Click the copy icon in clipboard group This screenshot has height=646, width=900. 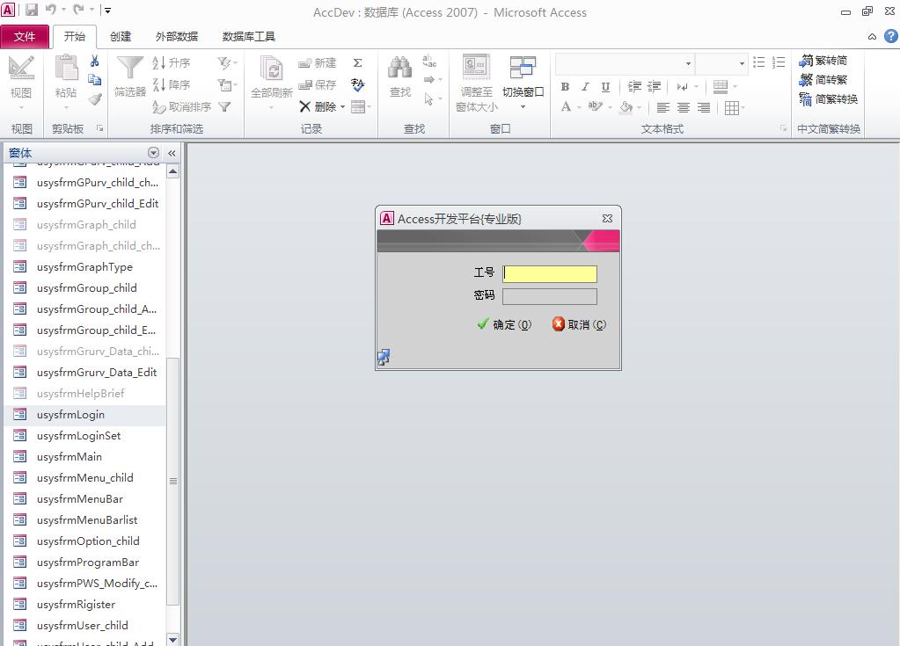tap(95, 80)
